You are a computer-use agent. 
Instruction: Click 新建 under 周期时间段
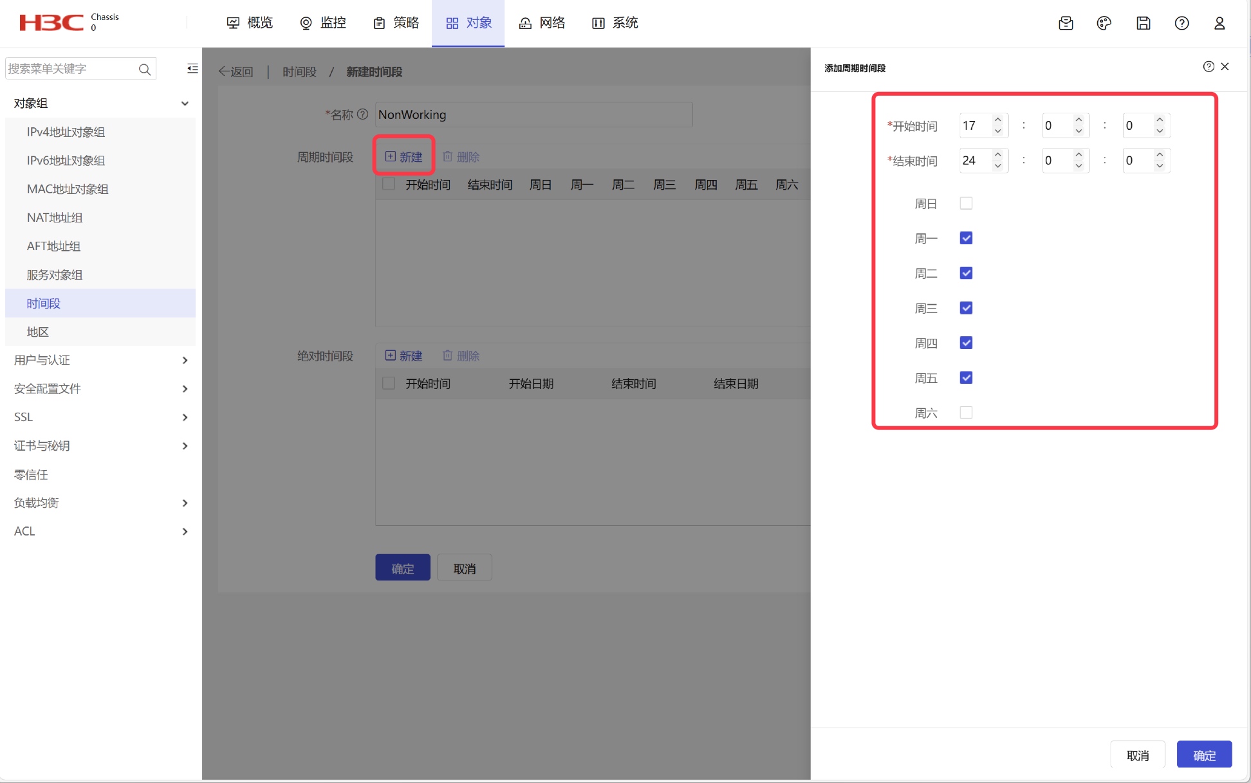403,156
